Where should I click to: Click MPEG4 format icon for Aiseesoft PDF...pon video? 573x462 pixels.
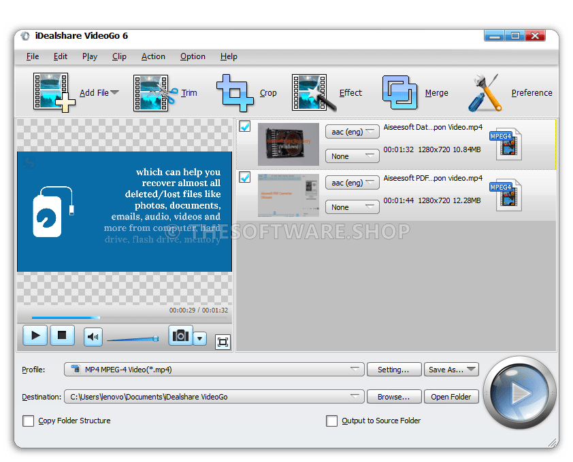pos(506,195)
